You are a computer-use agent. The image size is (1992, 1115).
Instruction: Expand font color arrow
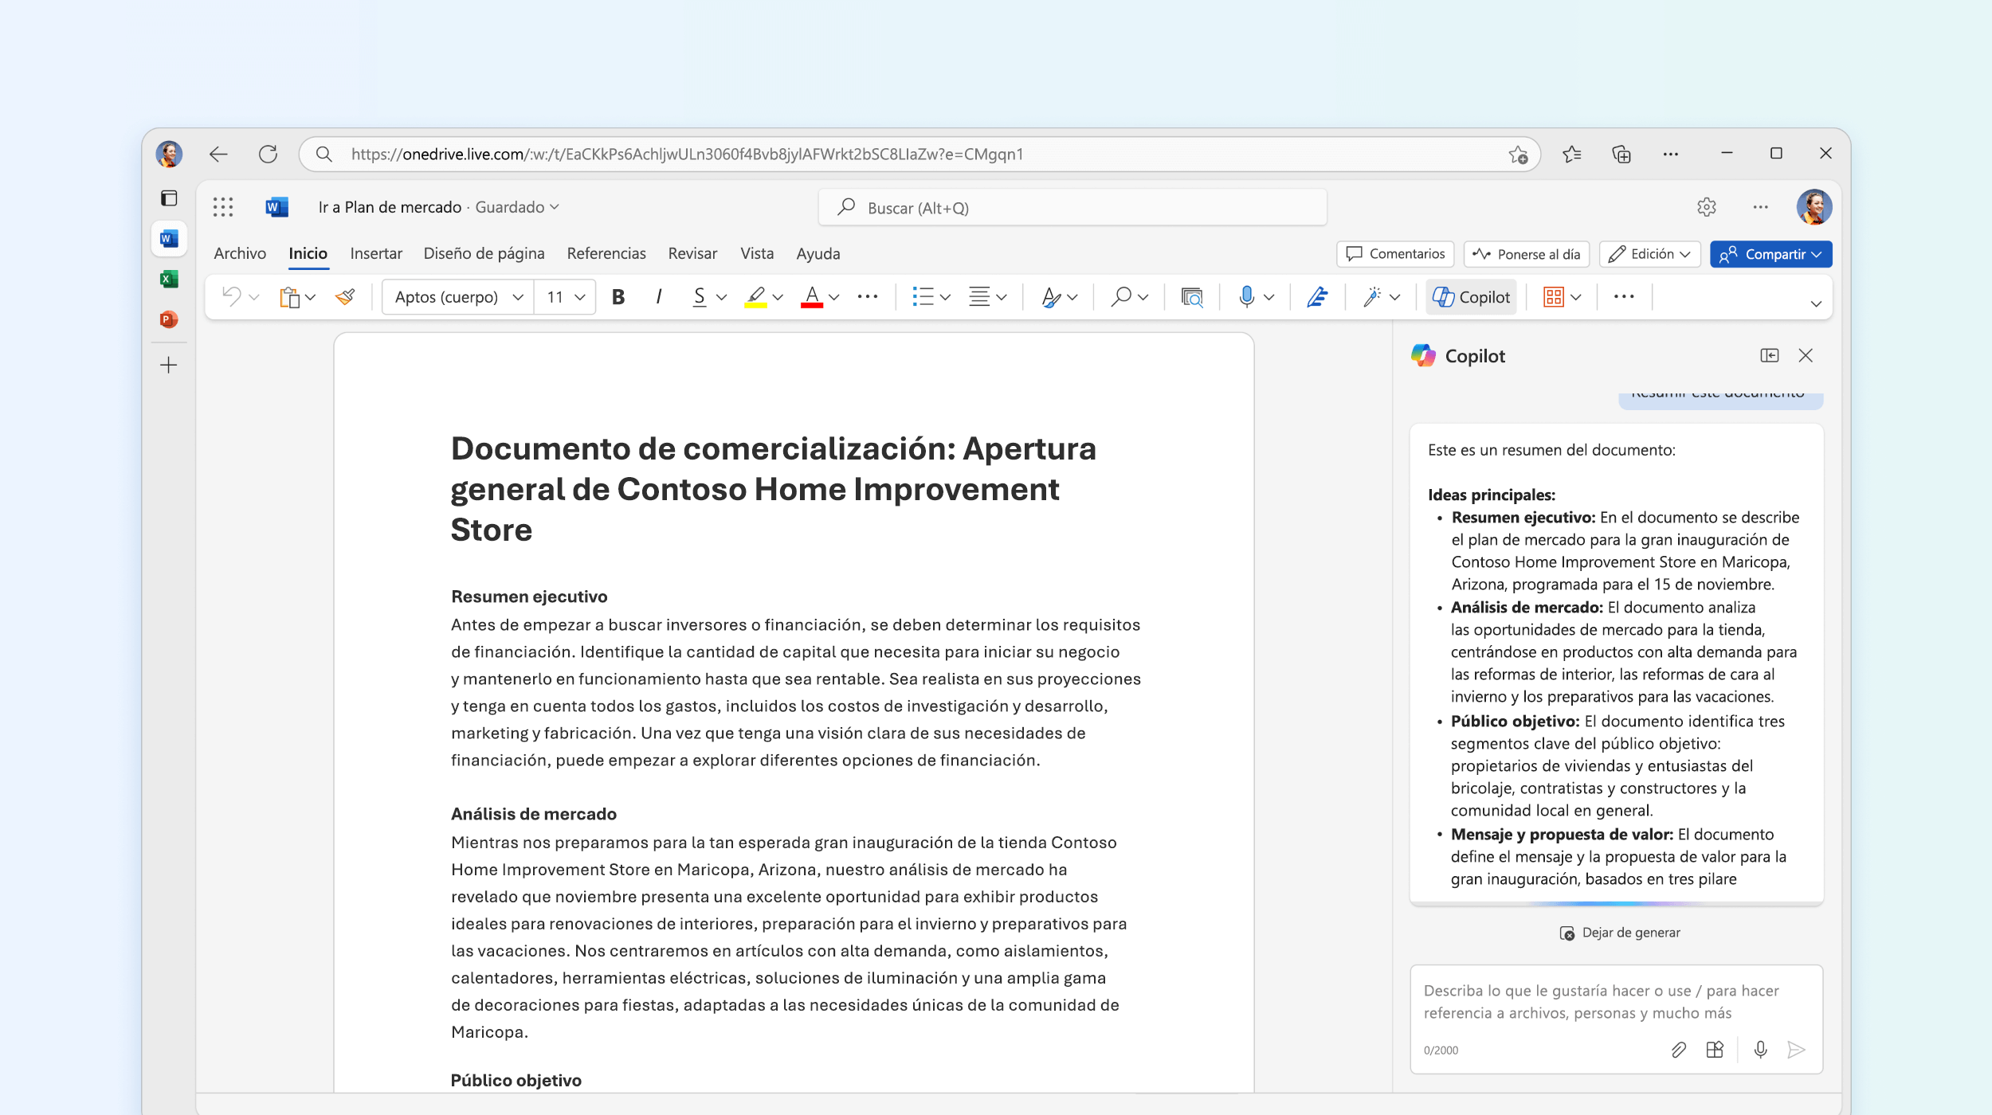834,297
